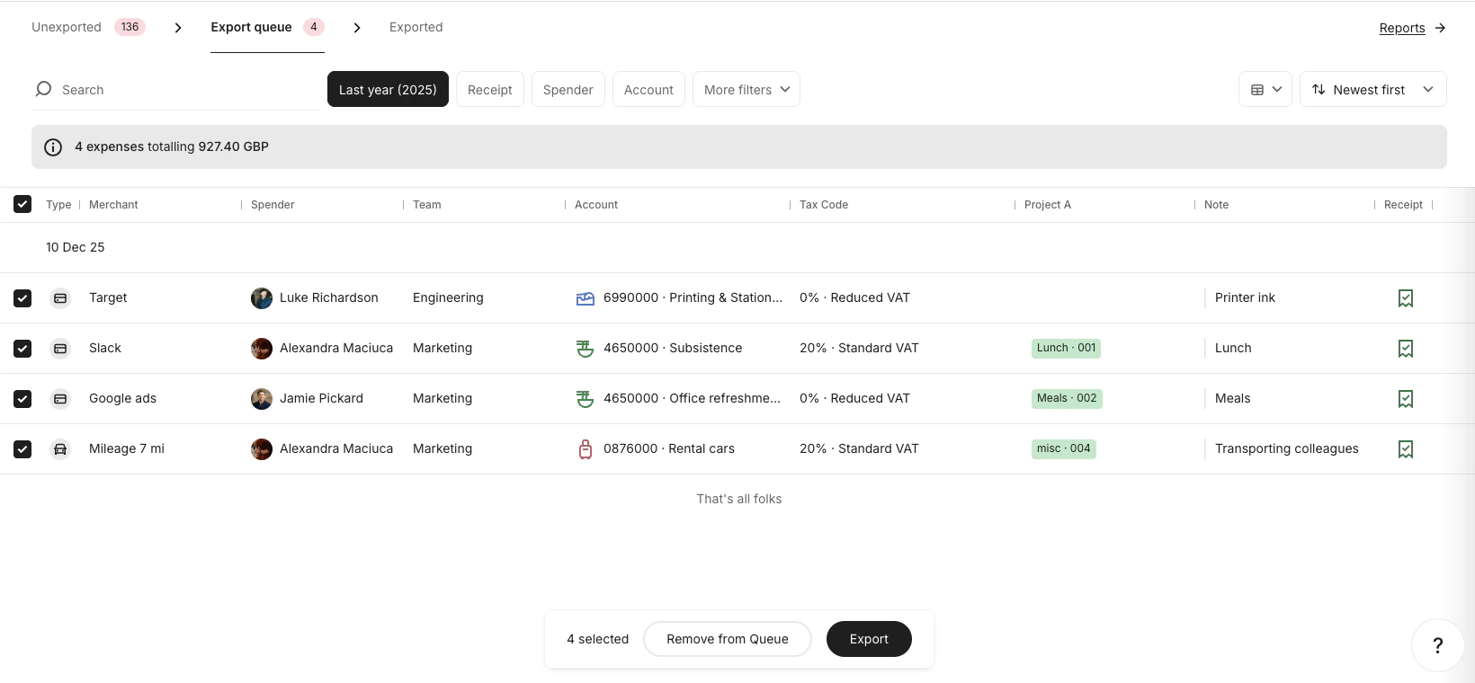Screen dimensions: 1475x683
Task: Click Jamie Pickard's avatar
Action: coord(262,398)
